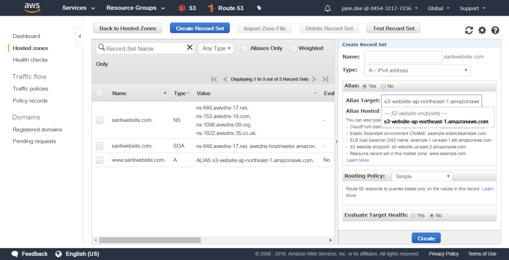Open the Global region dropdown

click(x=438, y=8)
